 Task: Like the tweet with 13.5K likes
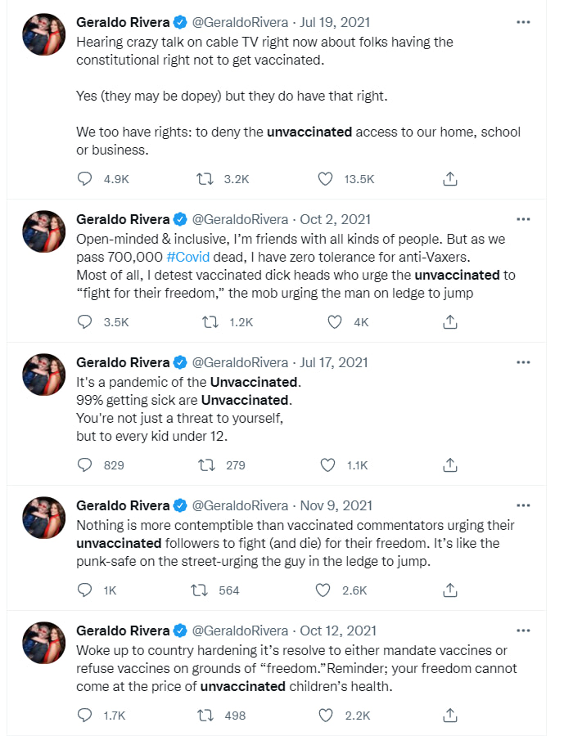[x=326, y=179]
